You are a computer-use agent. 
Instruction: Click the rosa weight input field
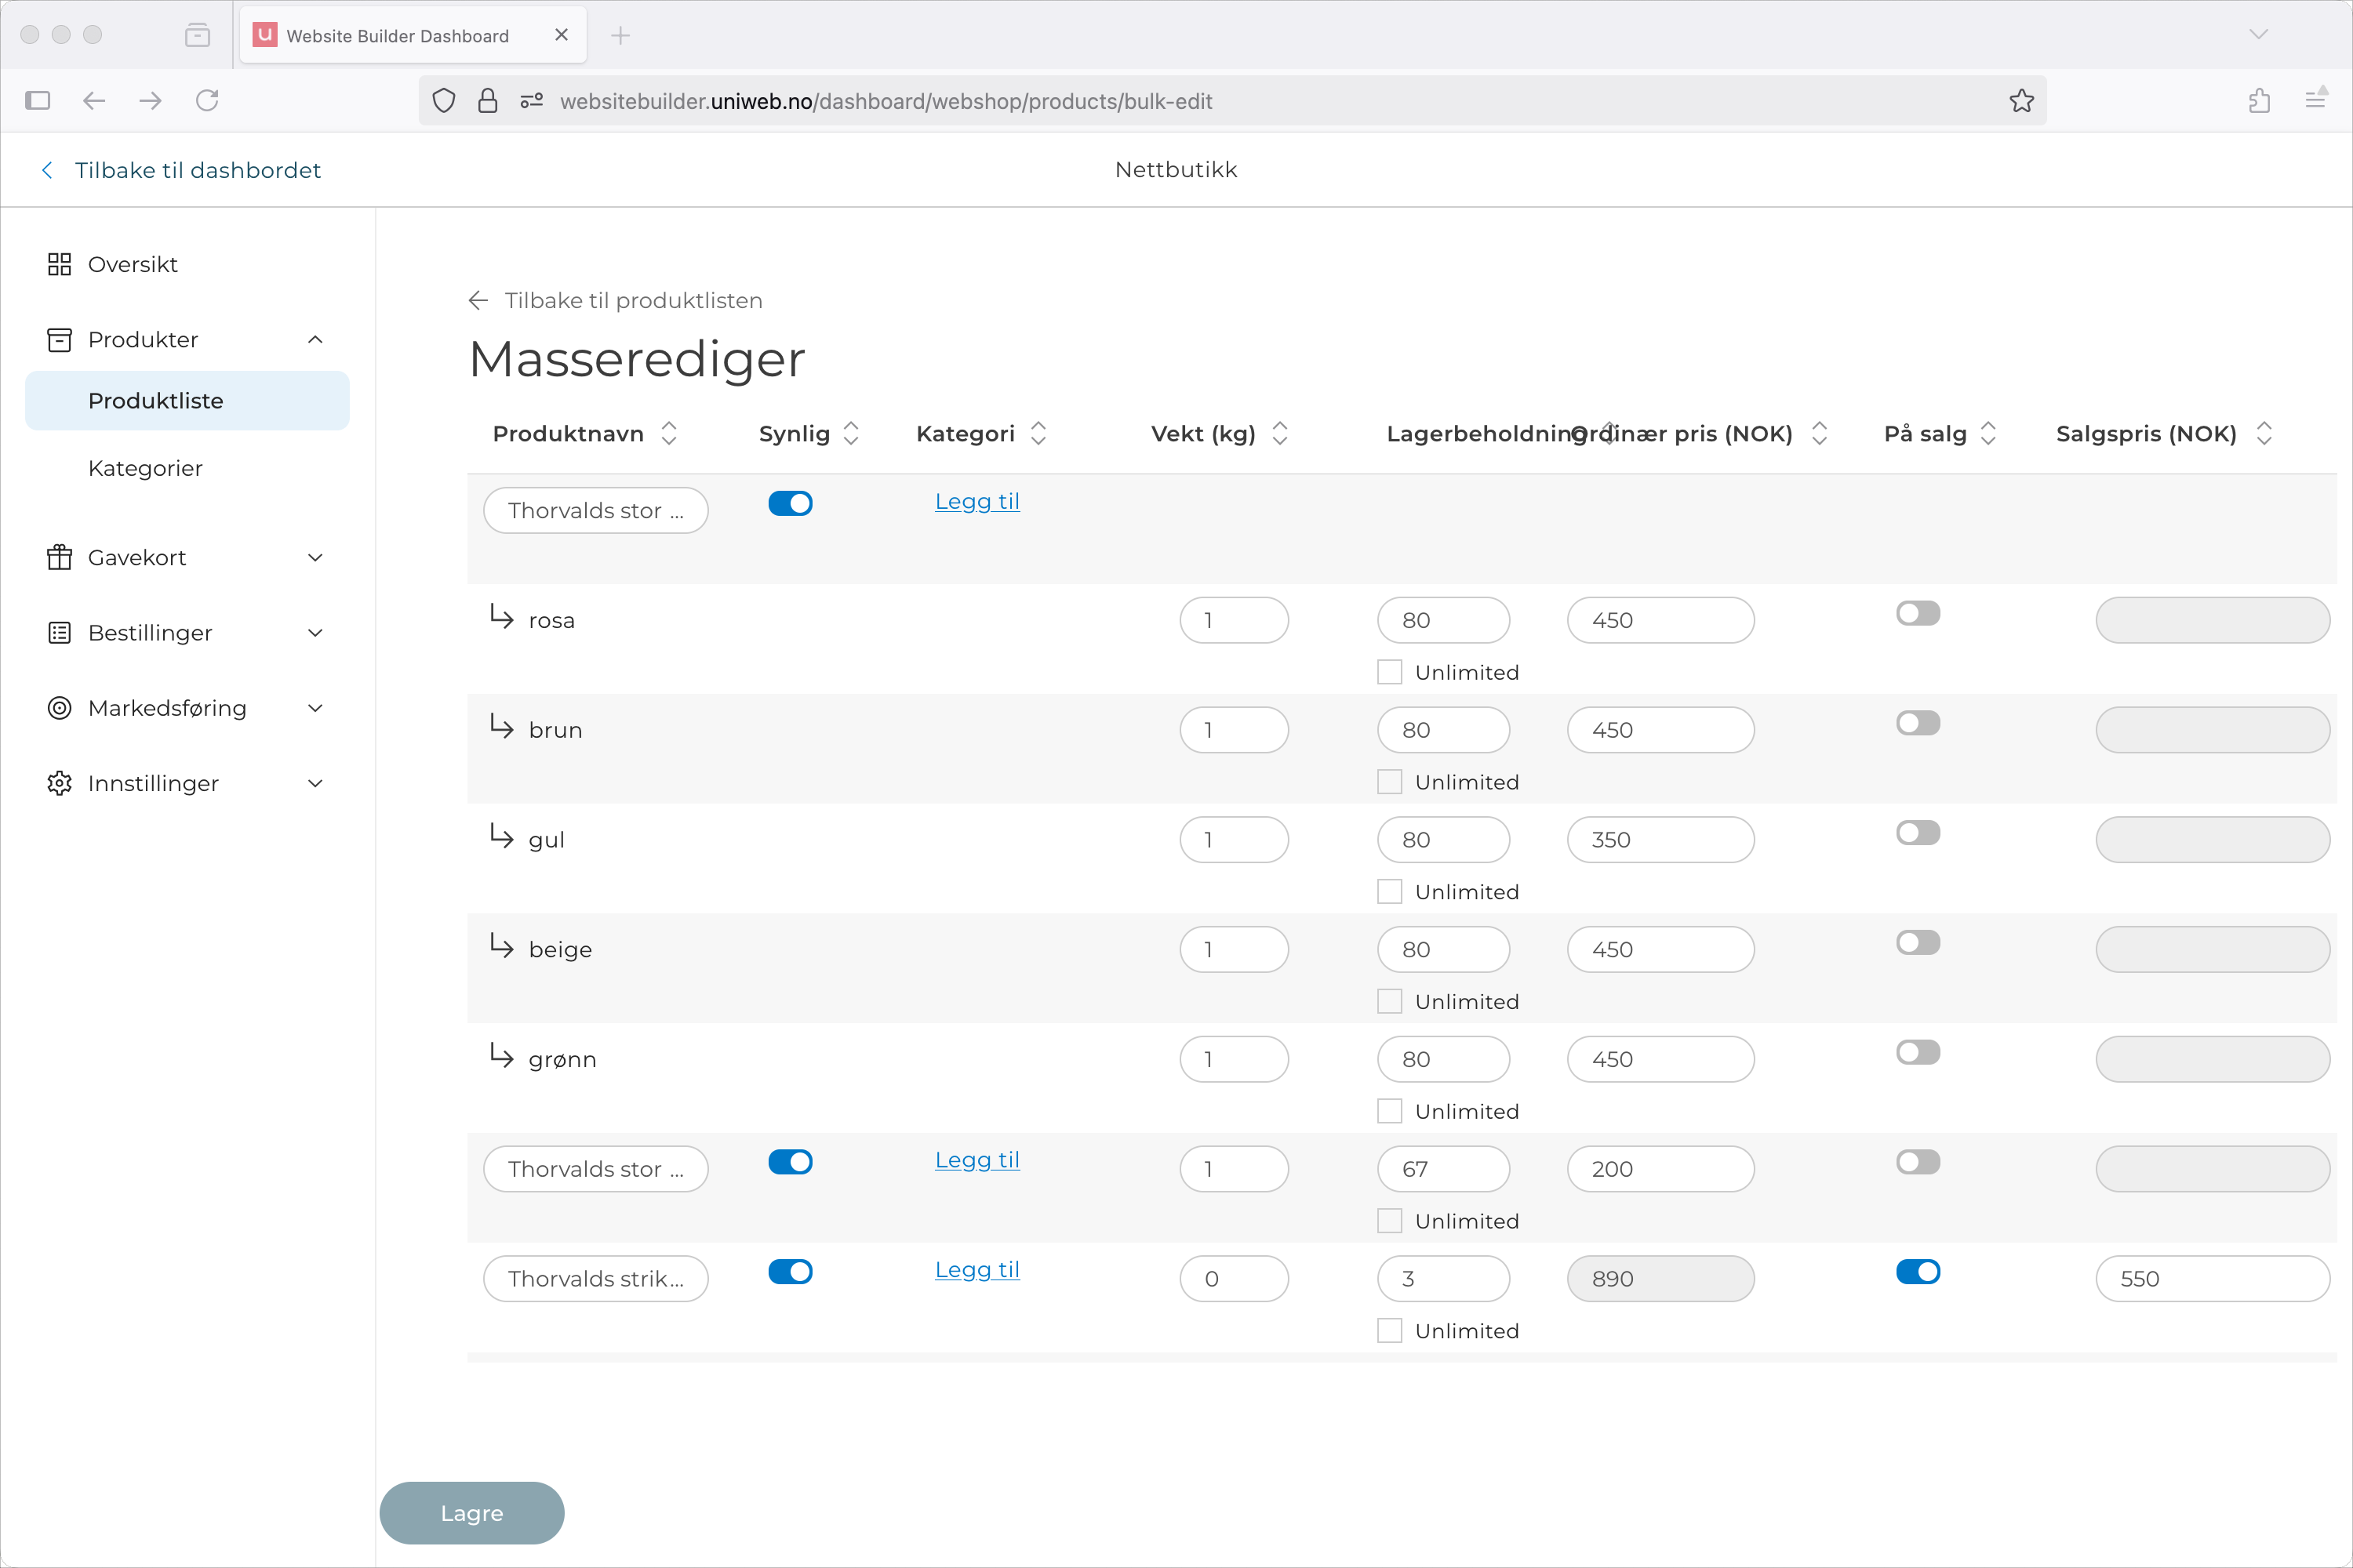pyautogui.click(x=1234, y=620)
